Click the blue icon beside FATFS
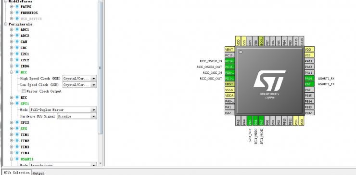Screen dimensions: 356x175 (17, 7)
